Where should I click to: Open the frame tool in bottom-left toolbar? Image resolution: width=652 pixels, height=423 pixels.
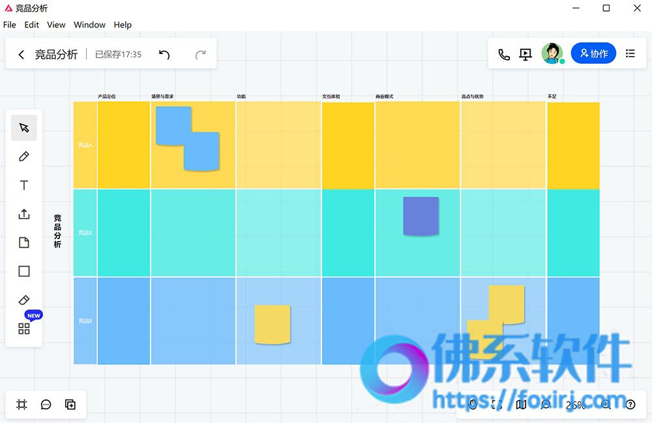coord(22,404)
